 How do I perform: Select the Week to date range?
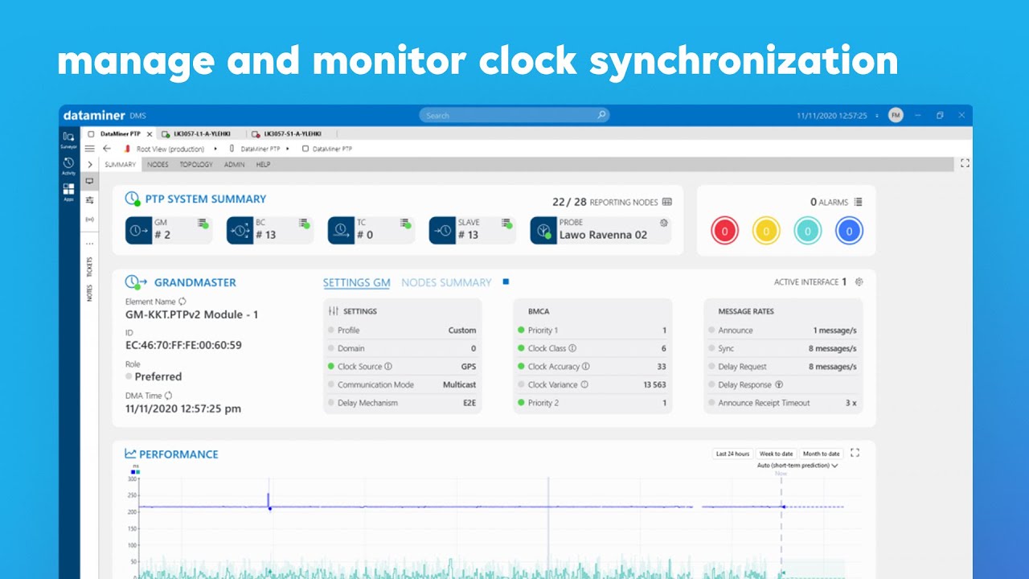775,453
